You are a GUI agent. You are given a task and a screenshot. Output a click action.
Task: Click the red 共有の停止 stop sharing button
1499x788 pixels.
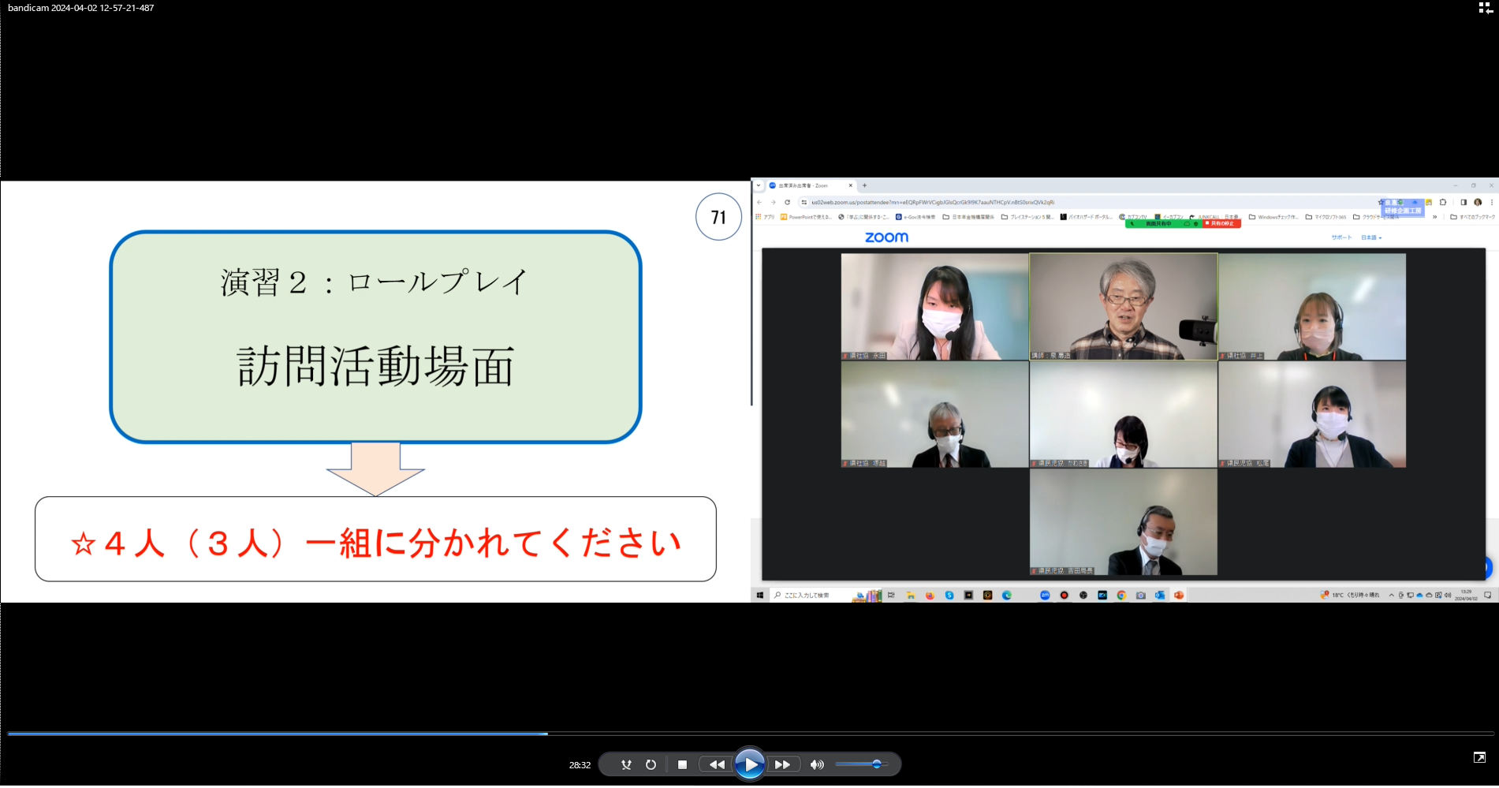tap(1222, 223)
